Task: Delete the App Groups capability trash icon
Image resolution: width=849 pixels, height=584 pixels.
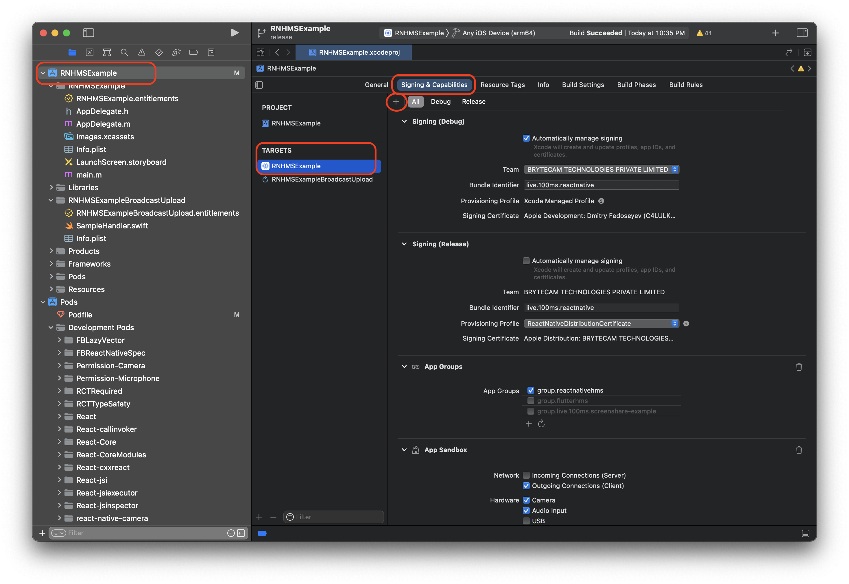Action: coord(799,367)
